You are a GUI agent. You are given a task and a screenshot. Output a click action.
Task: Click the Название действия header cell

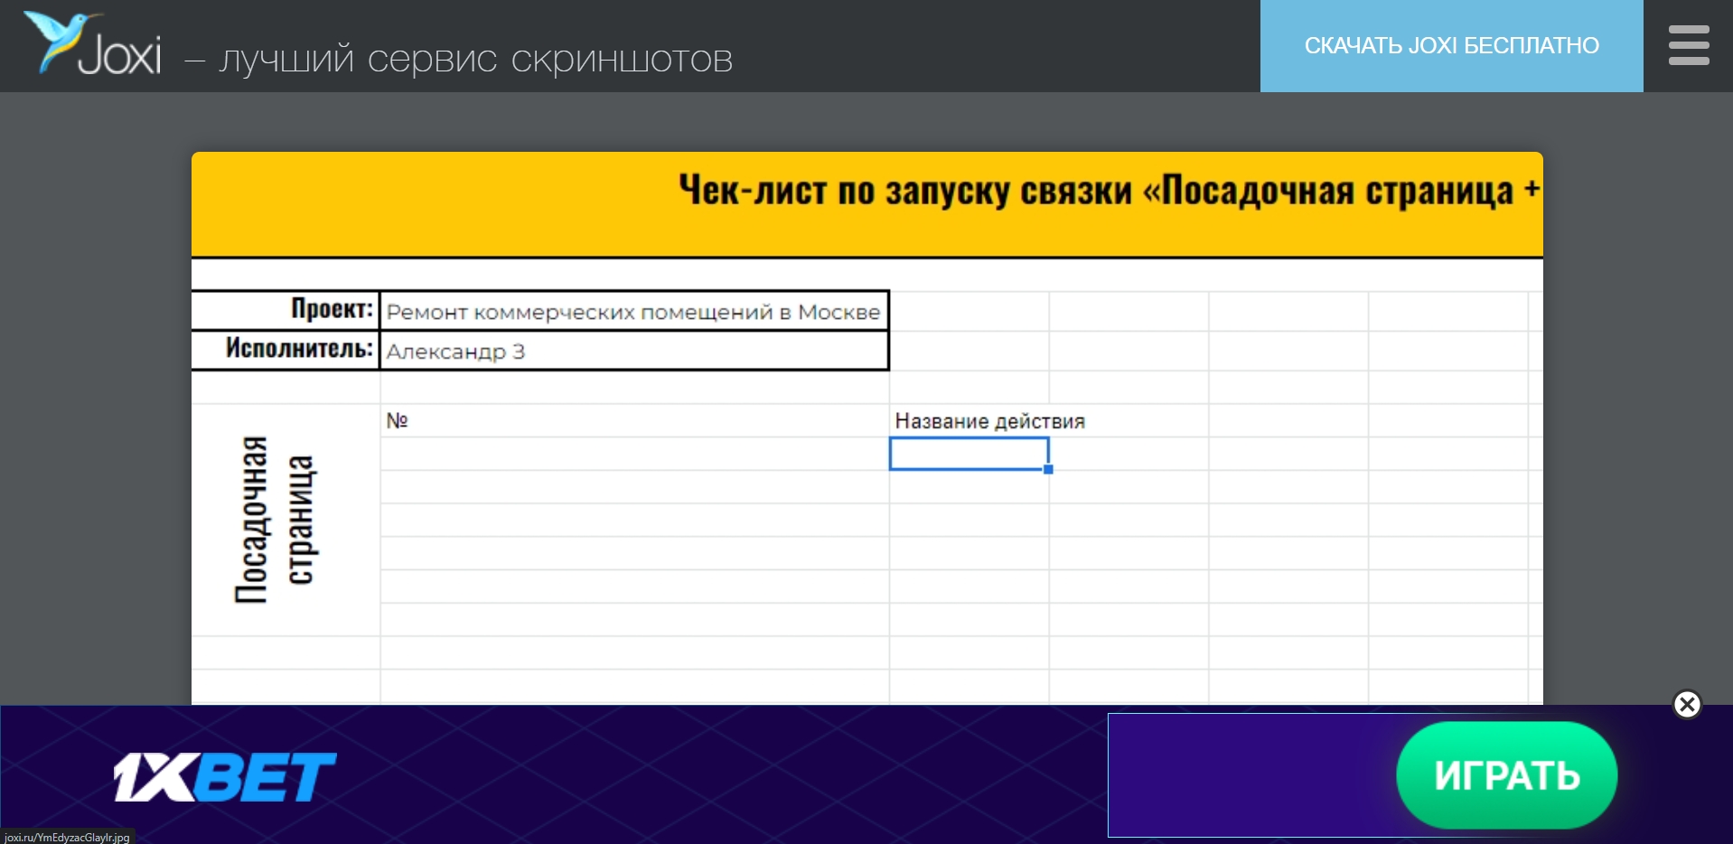969,421
